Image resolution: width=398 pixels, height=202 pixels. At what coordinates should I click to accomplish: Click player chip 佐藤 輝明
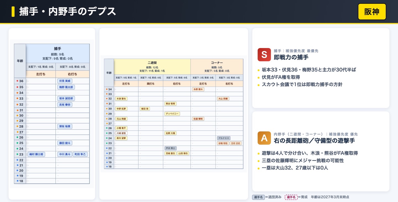(198, 119)
